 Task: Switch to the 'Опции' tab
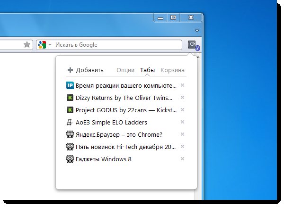(x=125, y=70)
